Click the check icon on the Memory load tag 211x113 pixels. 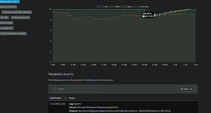[x=13, y=18]
